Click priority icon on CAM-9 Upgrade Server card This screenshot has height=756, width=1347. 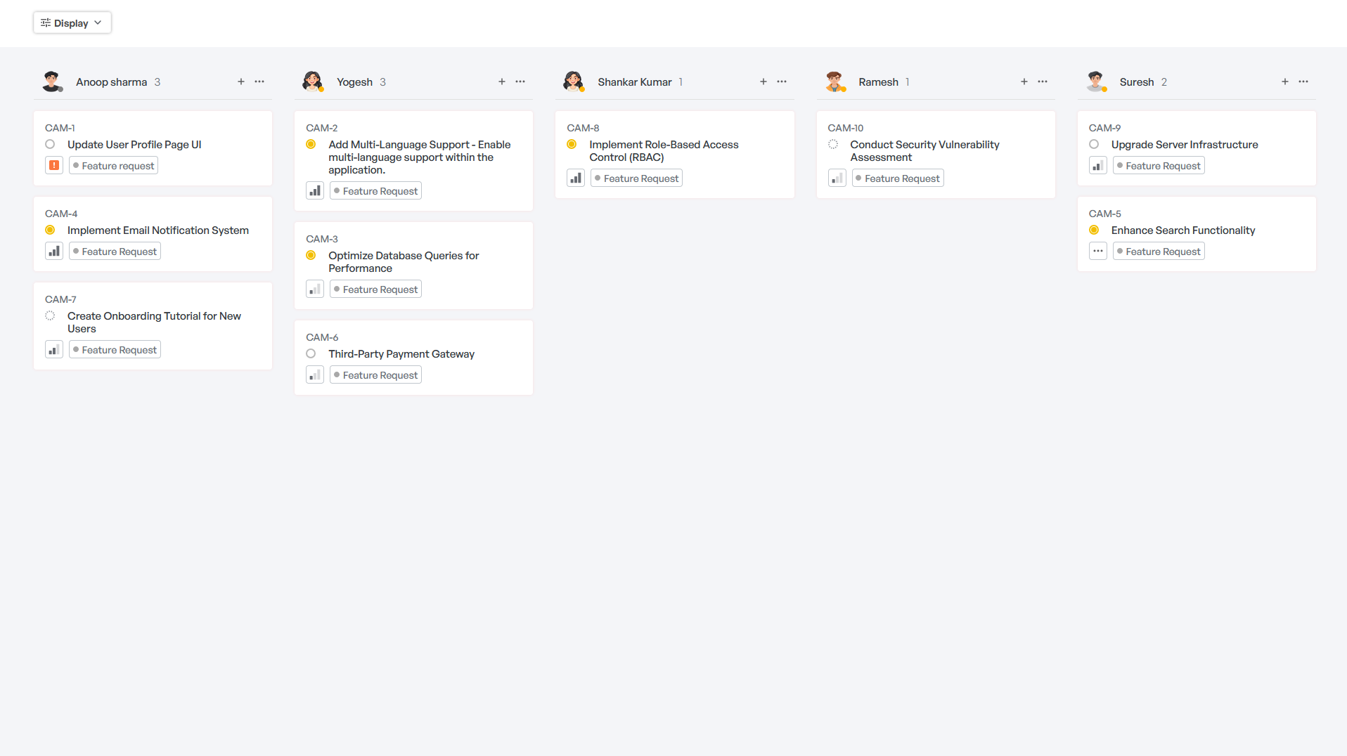1097,165
